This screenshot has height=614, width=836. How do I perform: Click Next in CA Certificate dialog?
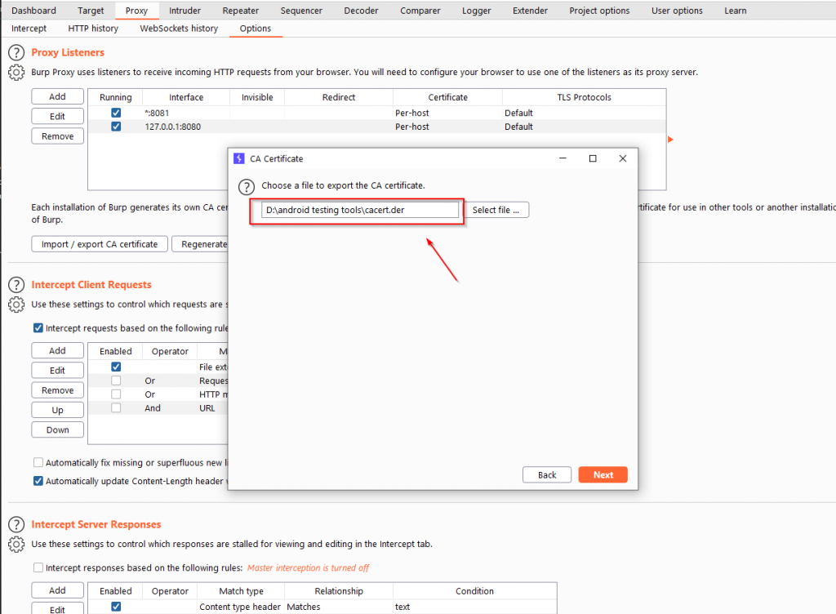click(x=603, y=475)
